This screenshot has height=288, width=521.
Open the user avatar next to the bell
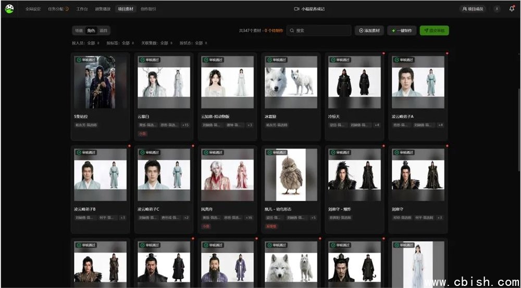tap(497, 9)
